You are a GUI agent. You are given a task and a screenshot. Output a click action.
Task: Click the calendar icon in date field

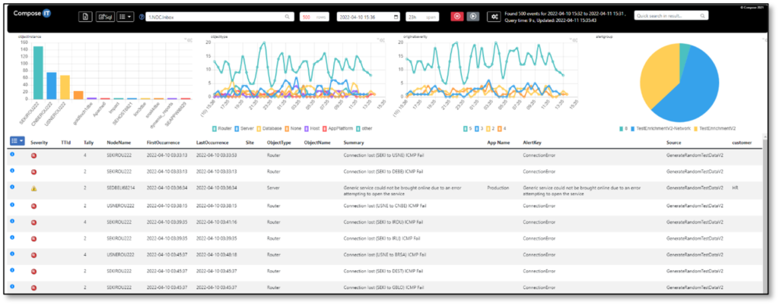pyautogui.click(x=396, y=17)
